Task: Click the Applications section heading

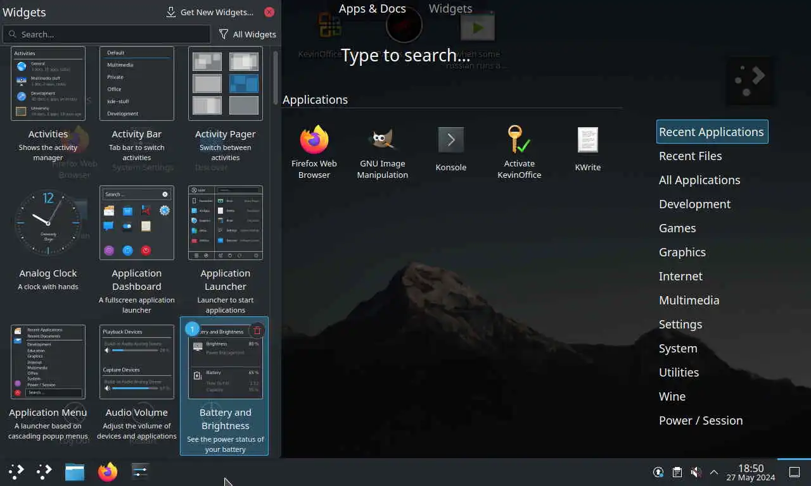Action: 315,99
